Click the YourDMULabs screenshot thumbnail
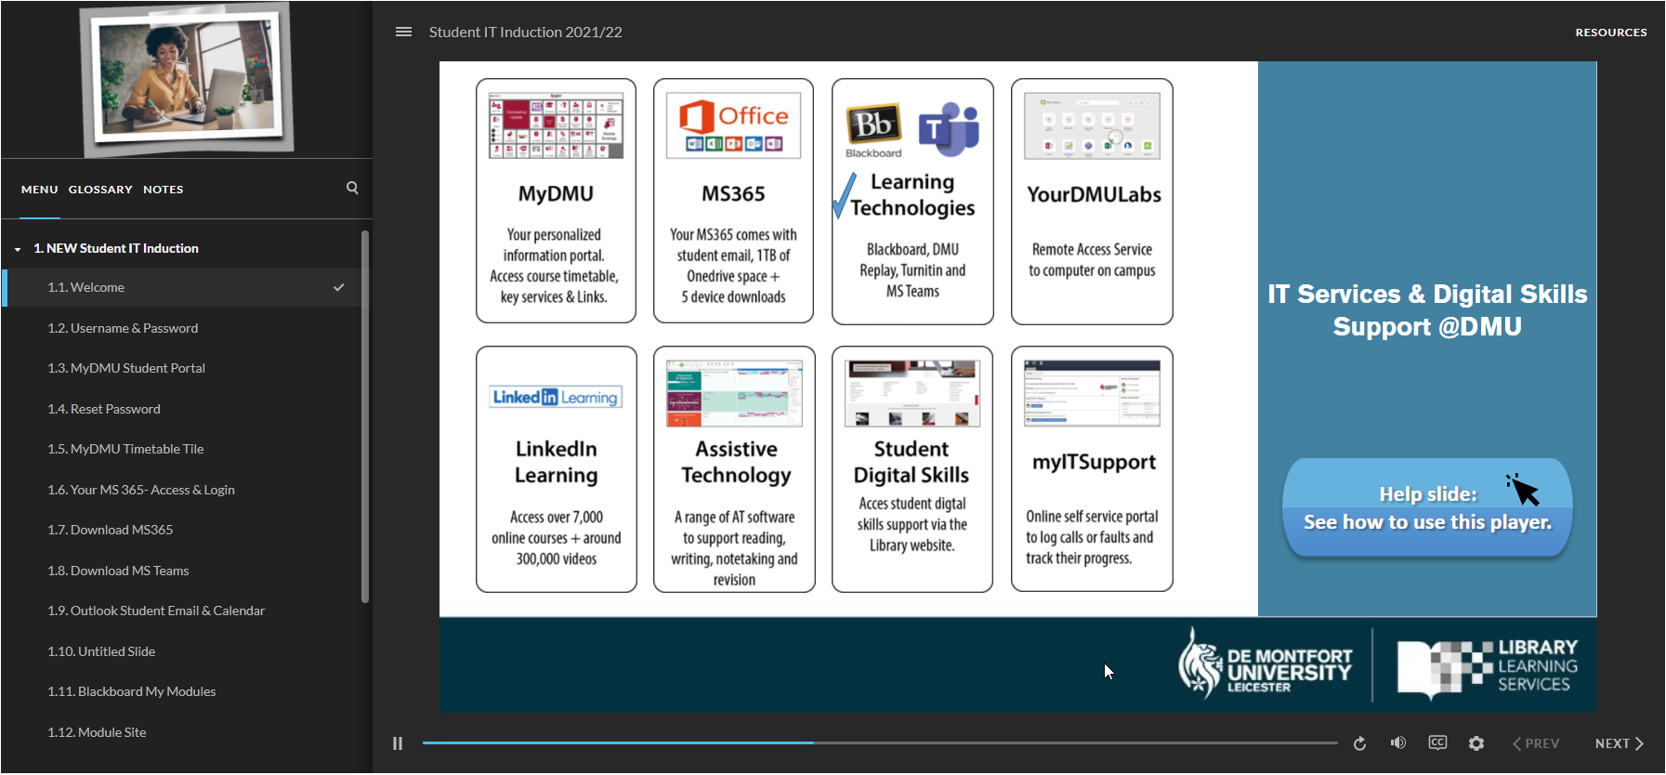The image size is (1666, 775). [x=1092, y=125]
